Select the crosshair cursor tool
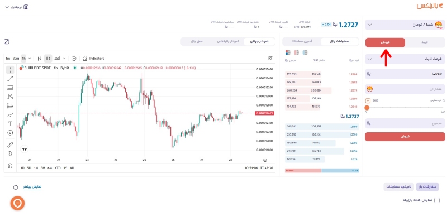The height and width of the screenshot is (216, 447). tap(10, 70)
